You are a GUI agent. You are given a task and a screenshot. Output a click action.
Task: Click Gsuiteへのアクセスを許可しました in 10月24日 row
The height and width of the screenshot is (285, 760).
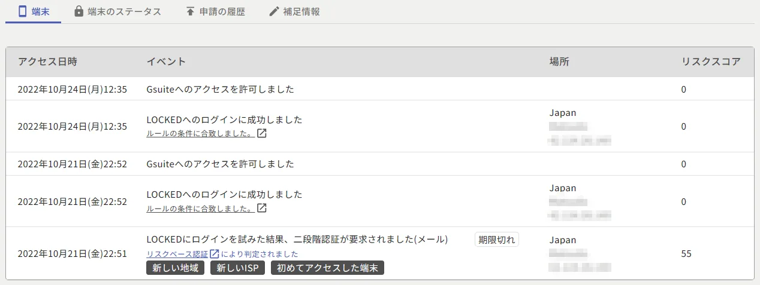point(221,90)
